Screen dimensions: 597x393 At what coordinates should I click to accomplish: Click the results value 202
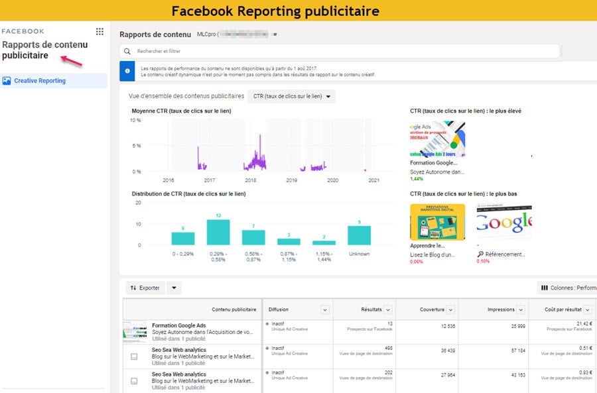(x=388, y=372)
